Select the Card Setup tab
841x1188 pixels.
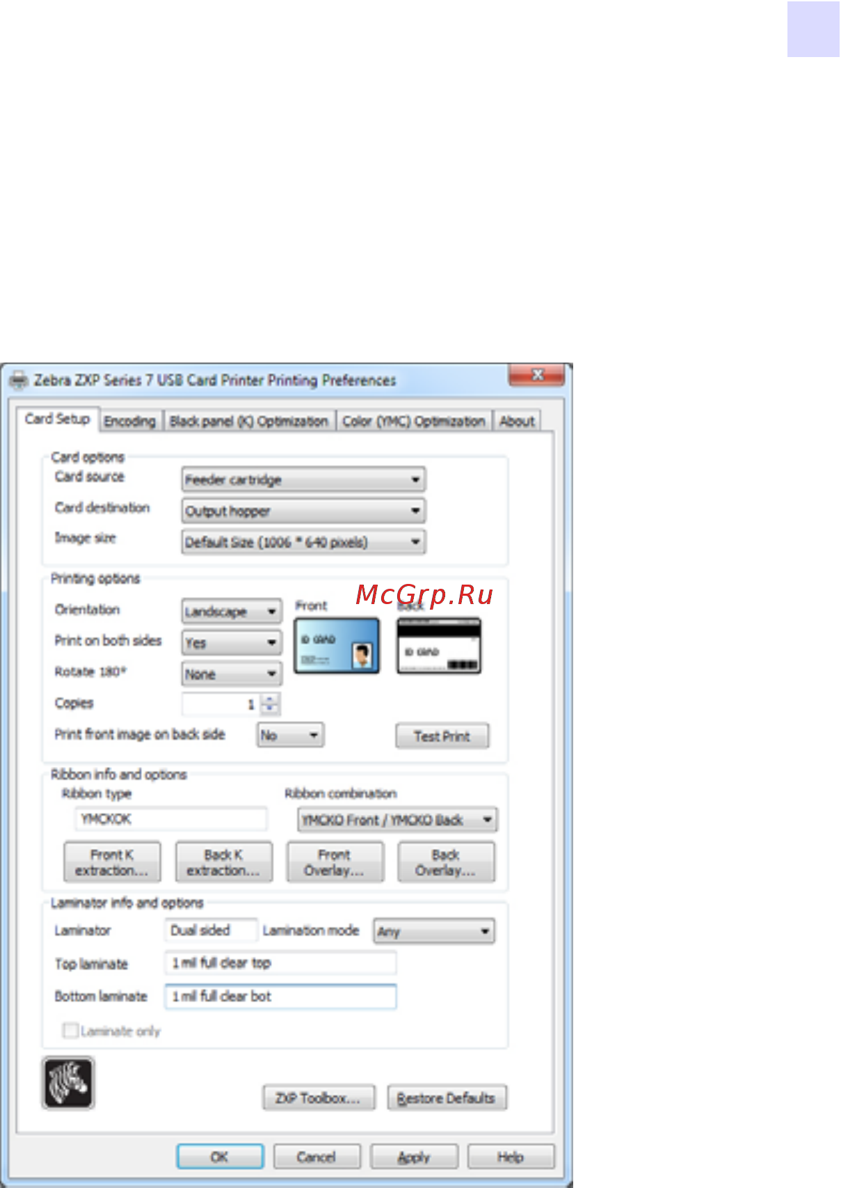pyautogui.click(x=58, y=419)
